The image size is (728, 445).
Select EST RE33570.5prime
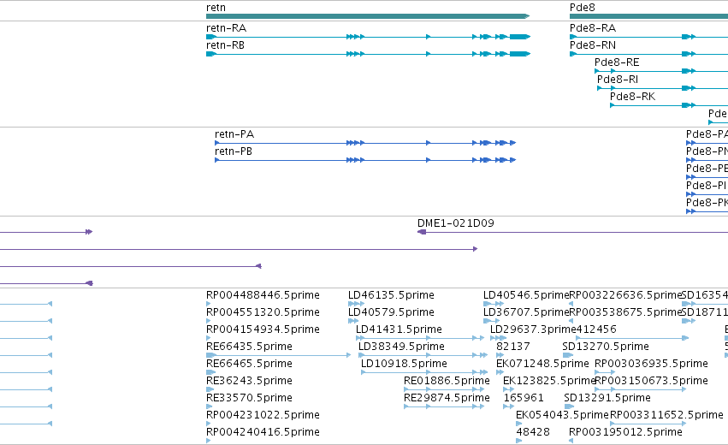click(249, 398)
